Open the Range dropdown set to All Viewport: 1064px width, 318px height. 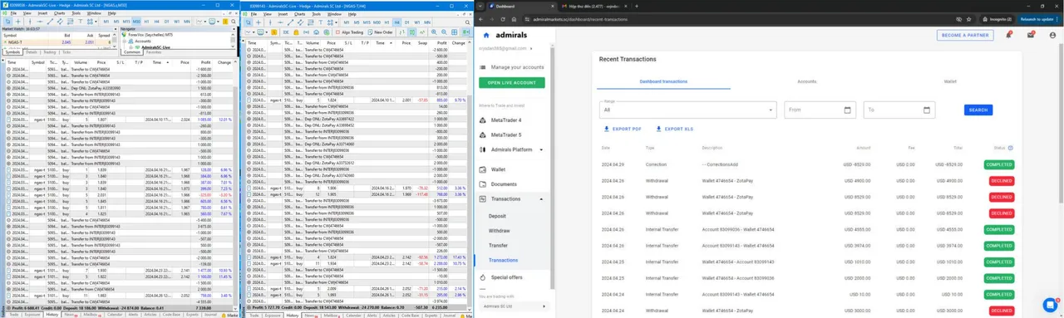click(688, 110)
